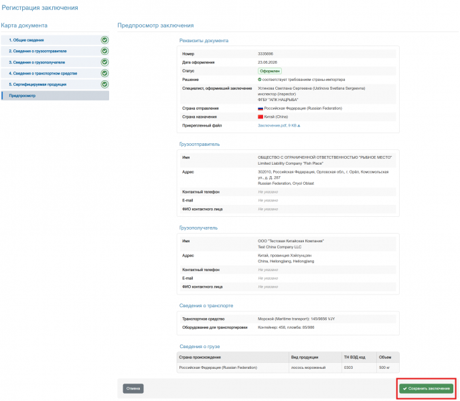460x401 pixels.
Task: Click green status icon next to Решение
Action: [260, 80]
